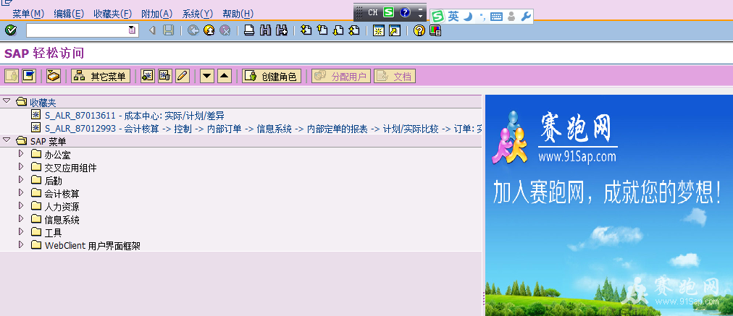This screenshot has width=733, height=316.
Task: Click the Change Favorites pencil icon
Action: click(x=183, y=76)
